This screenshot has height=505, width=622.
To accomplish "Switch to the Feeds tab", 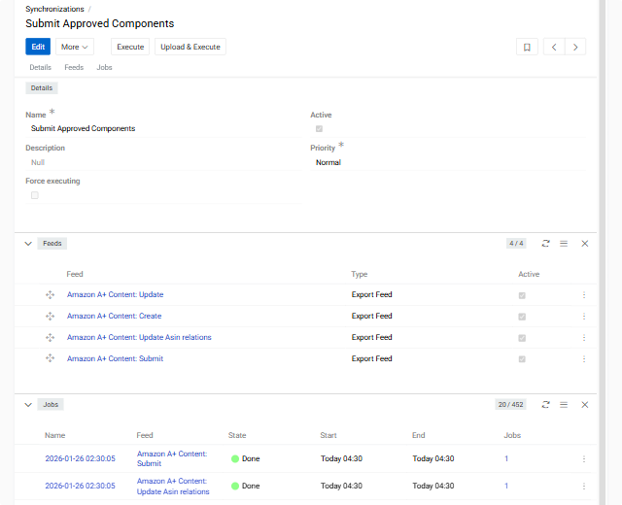I will [74, 68].
